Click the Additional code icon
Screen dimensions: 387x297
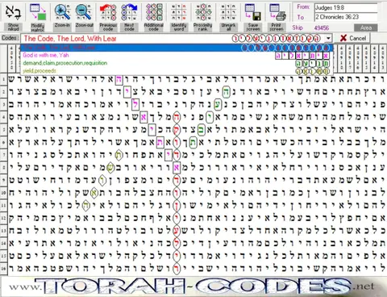(154, 12)
